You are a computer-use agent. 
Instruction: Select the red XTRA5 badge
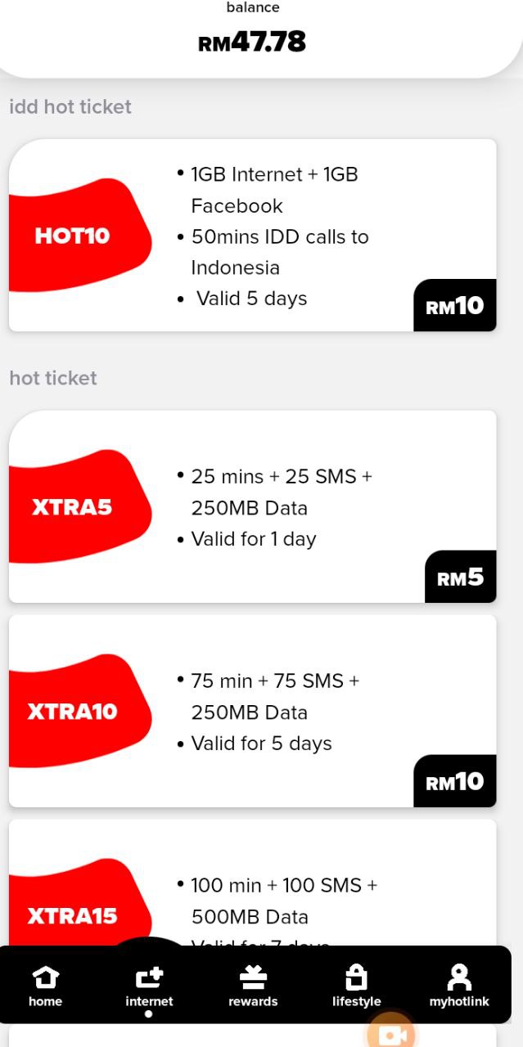74,507
